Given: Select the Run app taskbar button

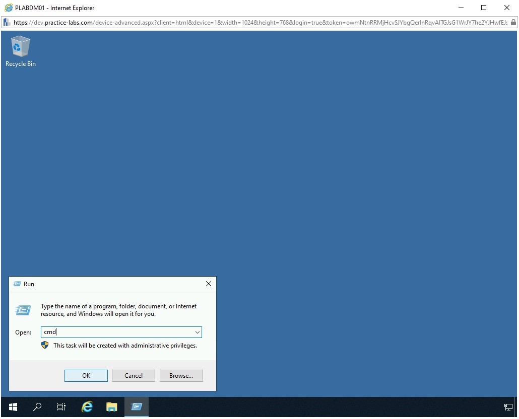Looking at the screenshot, I should 136,407.
